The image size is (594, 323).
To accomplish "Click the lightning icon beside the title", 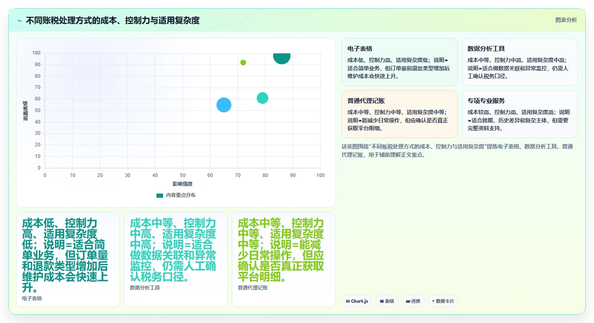I will (x=20, y=21).
